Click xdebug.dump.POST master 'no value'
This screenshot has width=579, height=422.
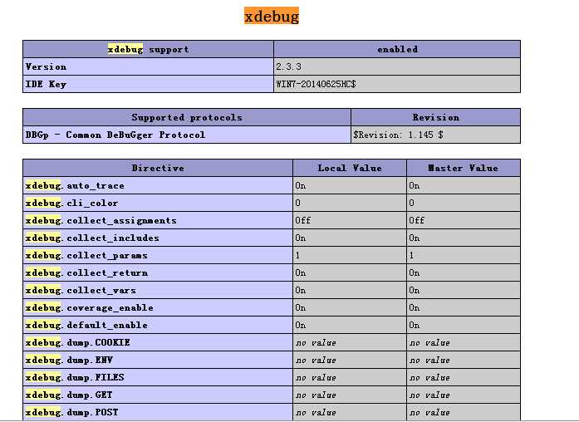click(x=464, y=412)
